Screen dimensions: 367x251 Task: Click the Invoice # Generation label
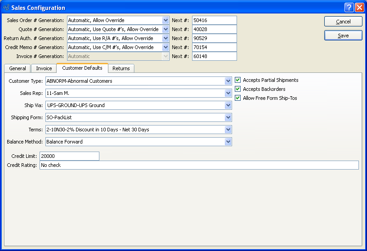coord(40,56)
